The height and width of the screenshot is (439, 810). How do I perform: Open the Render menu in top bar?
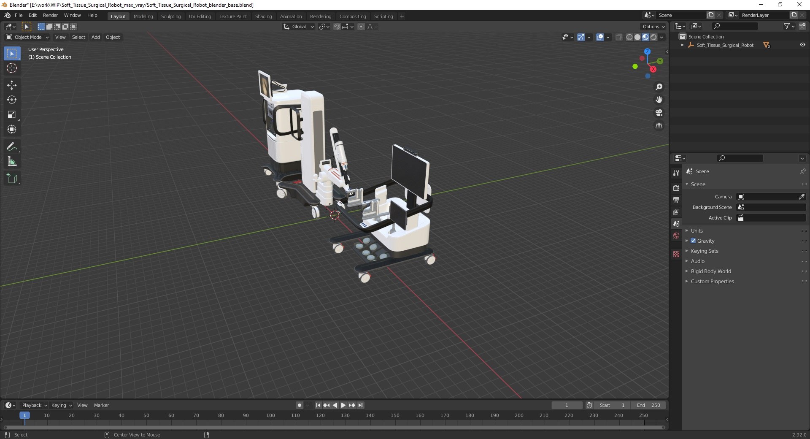pos(51,15)
